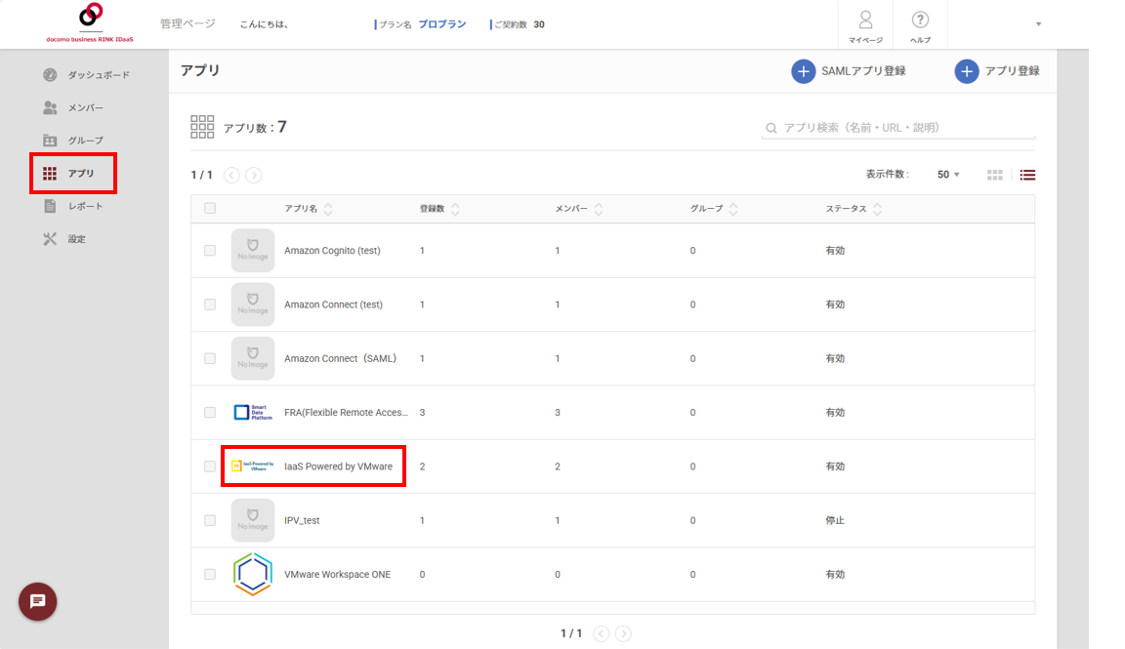The height and width of the screenshot is (649, 1125).
Task: Open 設定 in the sidebar
Action: pyautogui.click(x=63, y=239)
